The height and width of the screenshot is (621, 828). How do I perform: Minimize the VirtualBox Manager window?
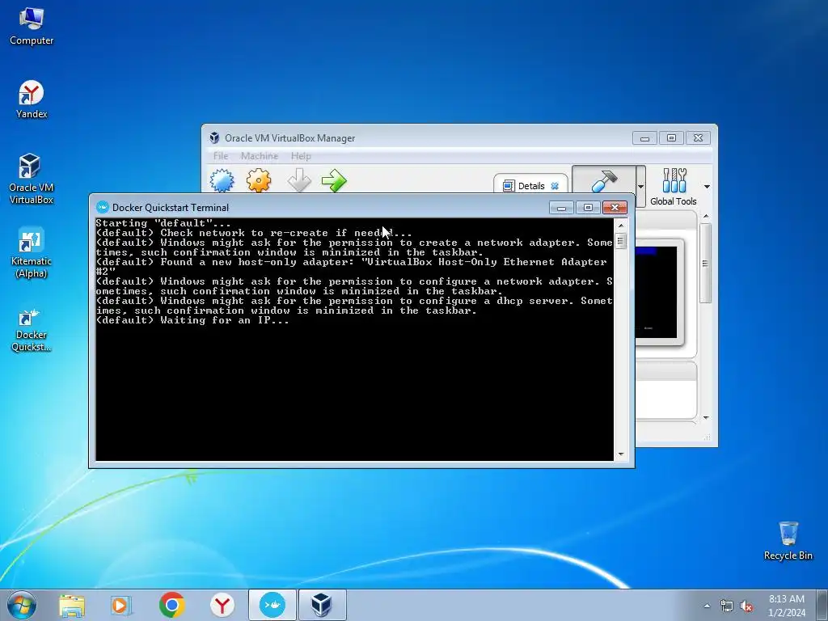coord(644,138)
